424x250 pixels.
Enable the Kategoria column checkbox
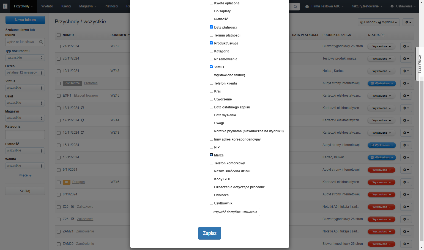tap(211, 51)
